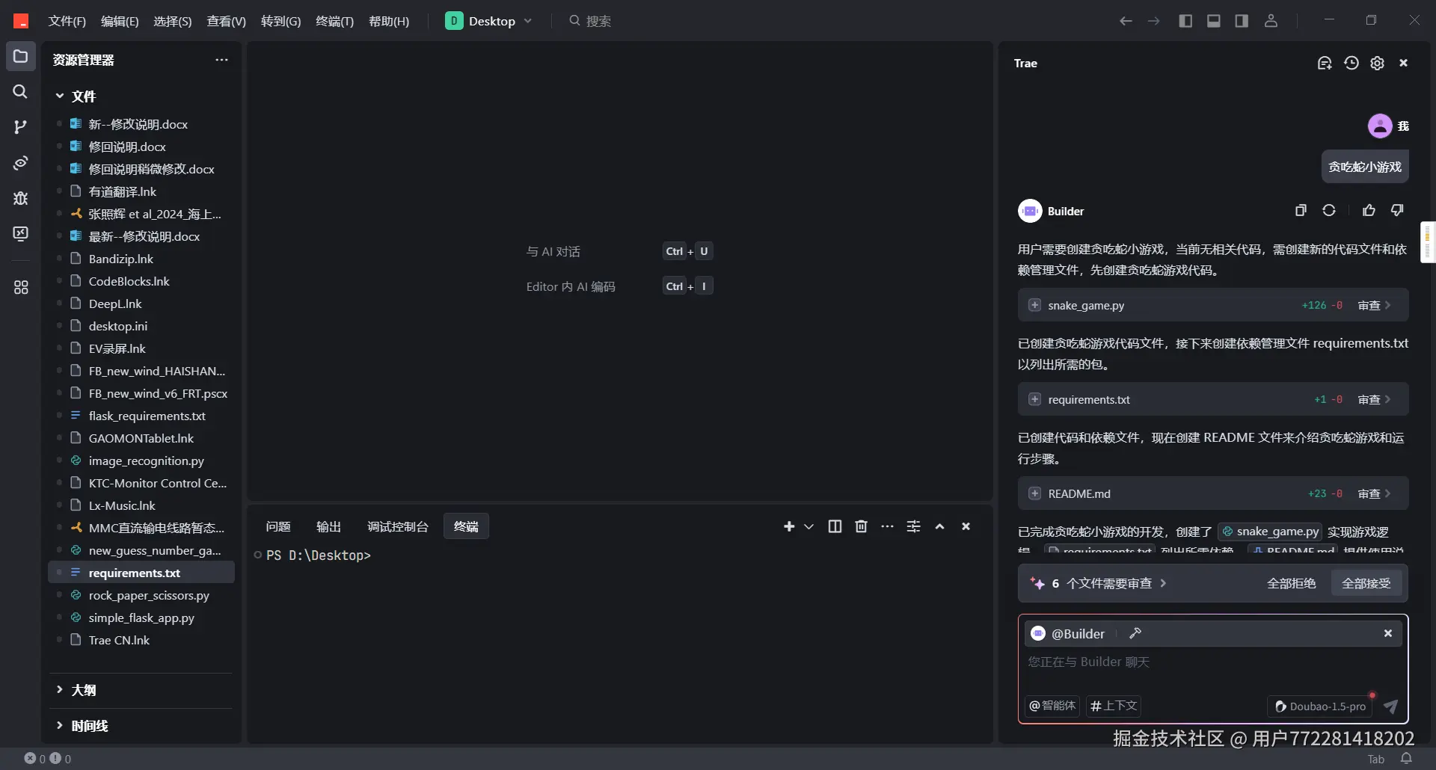Open the Explorer panel's more actions ellipsis
The height and width of the screenshot is (770, 1436).
pyautogui.click(x=221, y=60)
